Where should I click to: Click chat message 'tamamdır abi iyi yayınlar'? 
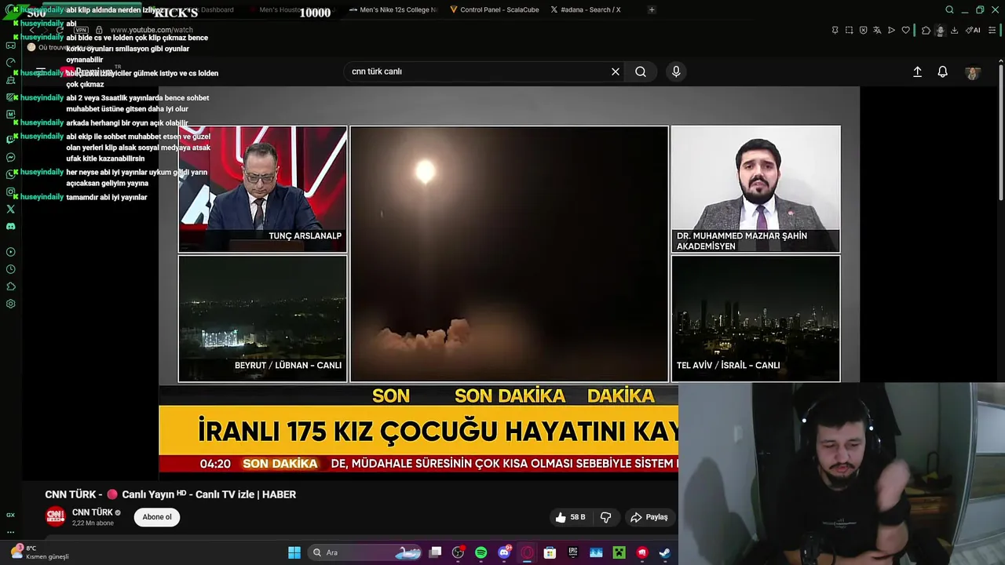[x=106, y=197]
